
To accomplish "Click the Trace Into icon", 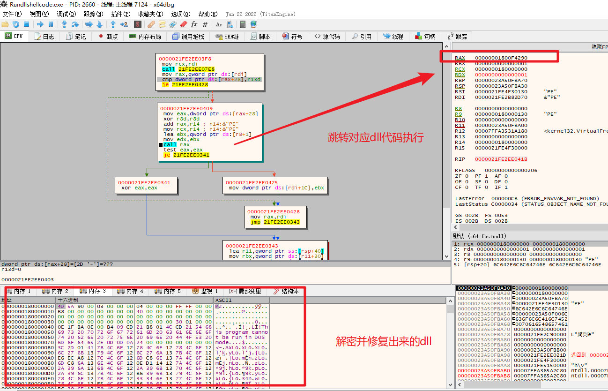I will (89, 24).
